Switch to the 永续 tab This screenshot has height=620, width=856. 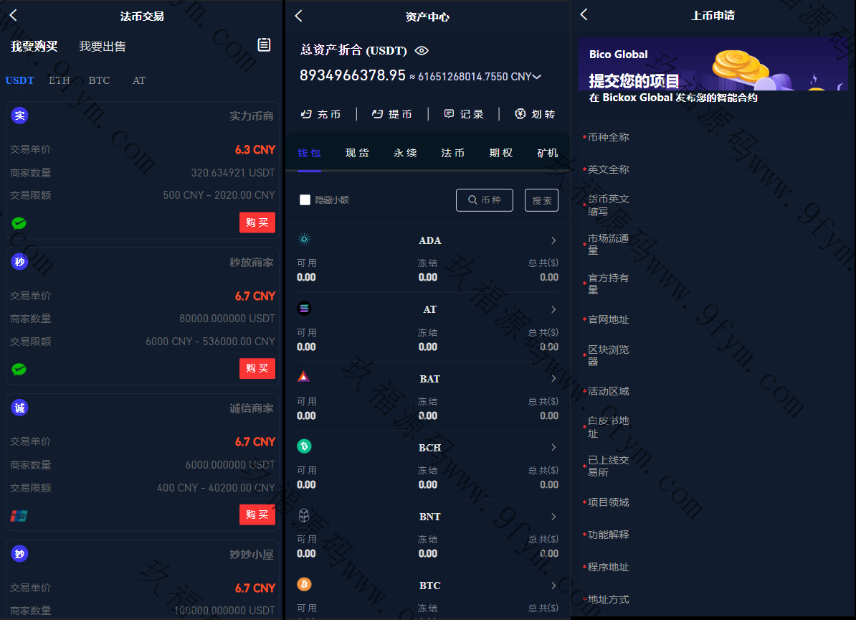click(x=405, y=153)
